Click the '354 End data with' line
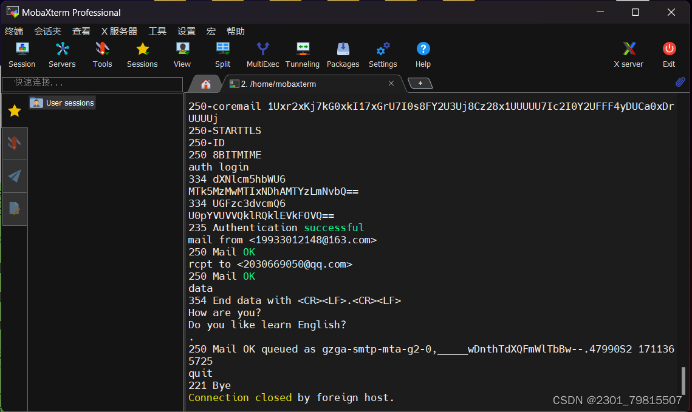 click(x=295, y=301)
